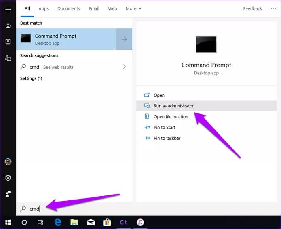Screen dimensions: 281x229
Task: Launch iTunes from the taskbar
Action: [140, 222]
